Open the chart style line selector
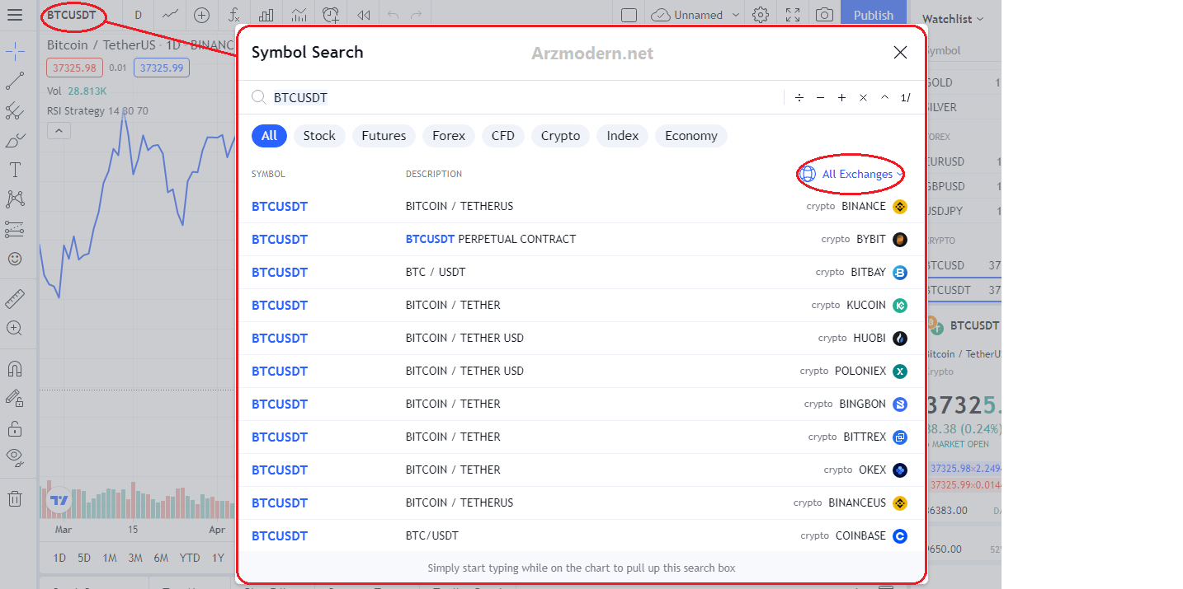The height and width of the screenshot is (589, 1183). [171, 15]
